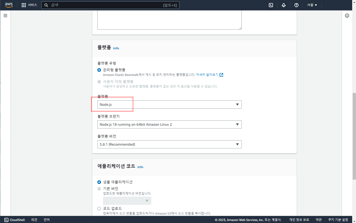The height and width of the screenshot is (223, 356).
Task: Open the 서울 region selector
Action: (x=312, y=5)
